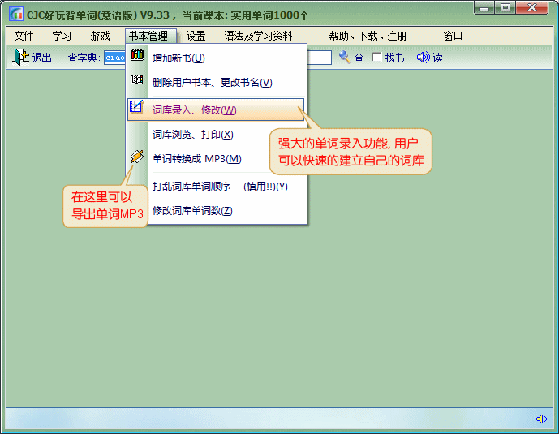Click the 删除用户书本 open book icon
The height and width of the screenshot is (434, 559).
point(137,81)
